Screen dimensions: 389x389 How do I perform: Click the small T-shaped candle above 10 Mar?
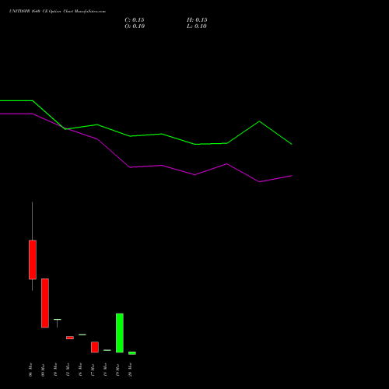(x=58, y=323)
